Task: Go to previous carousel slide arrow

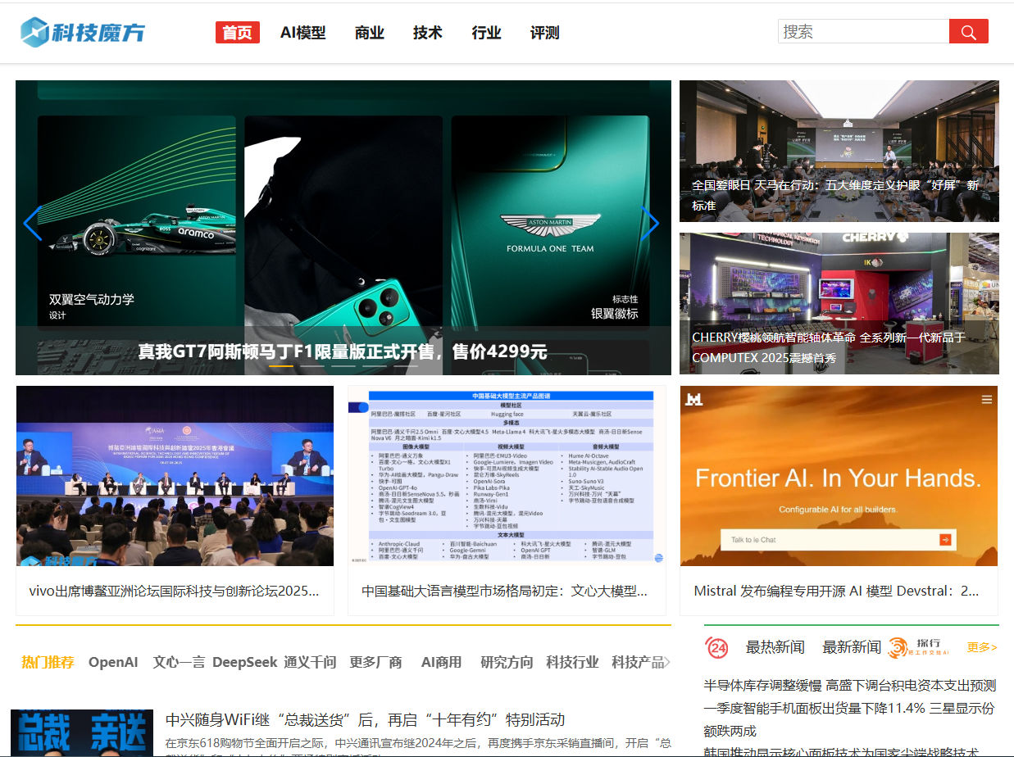Action: click(32, 224)
